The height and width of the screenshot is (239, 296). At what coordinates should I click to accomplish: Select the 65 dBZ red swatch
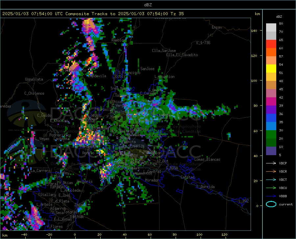pyautogui.click(x=271, y=44)
